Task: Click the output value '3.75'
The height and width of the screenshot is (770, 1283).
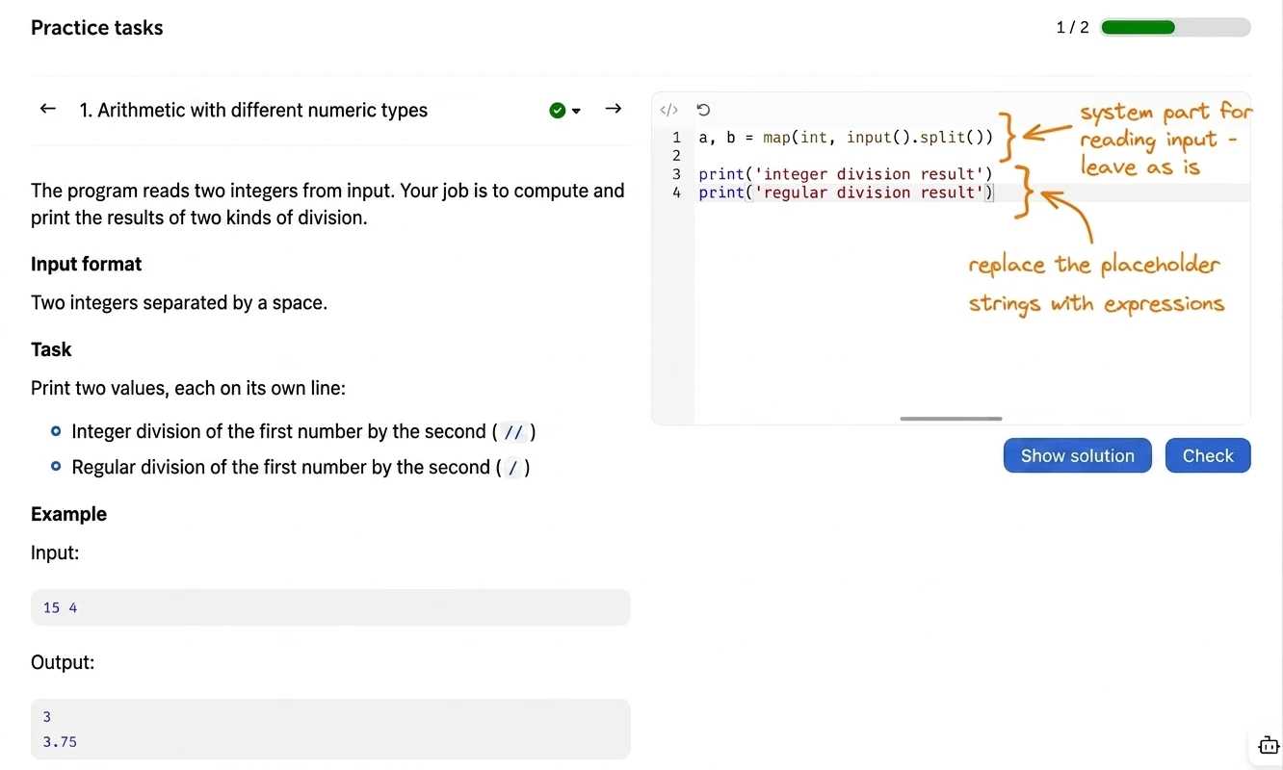Action: pyautogui.click(x=60, y=741)
